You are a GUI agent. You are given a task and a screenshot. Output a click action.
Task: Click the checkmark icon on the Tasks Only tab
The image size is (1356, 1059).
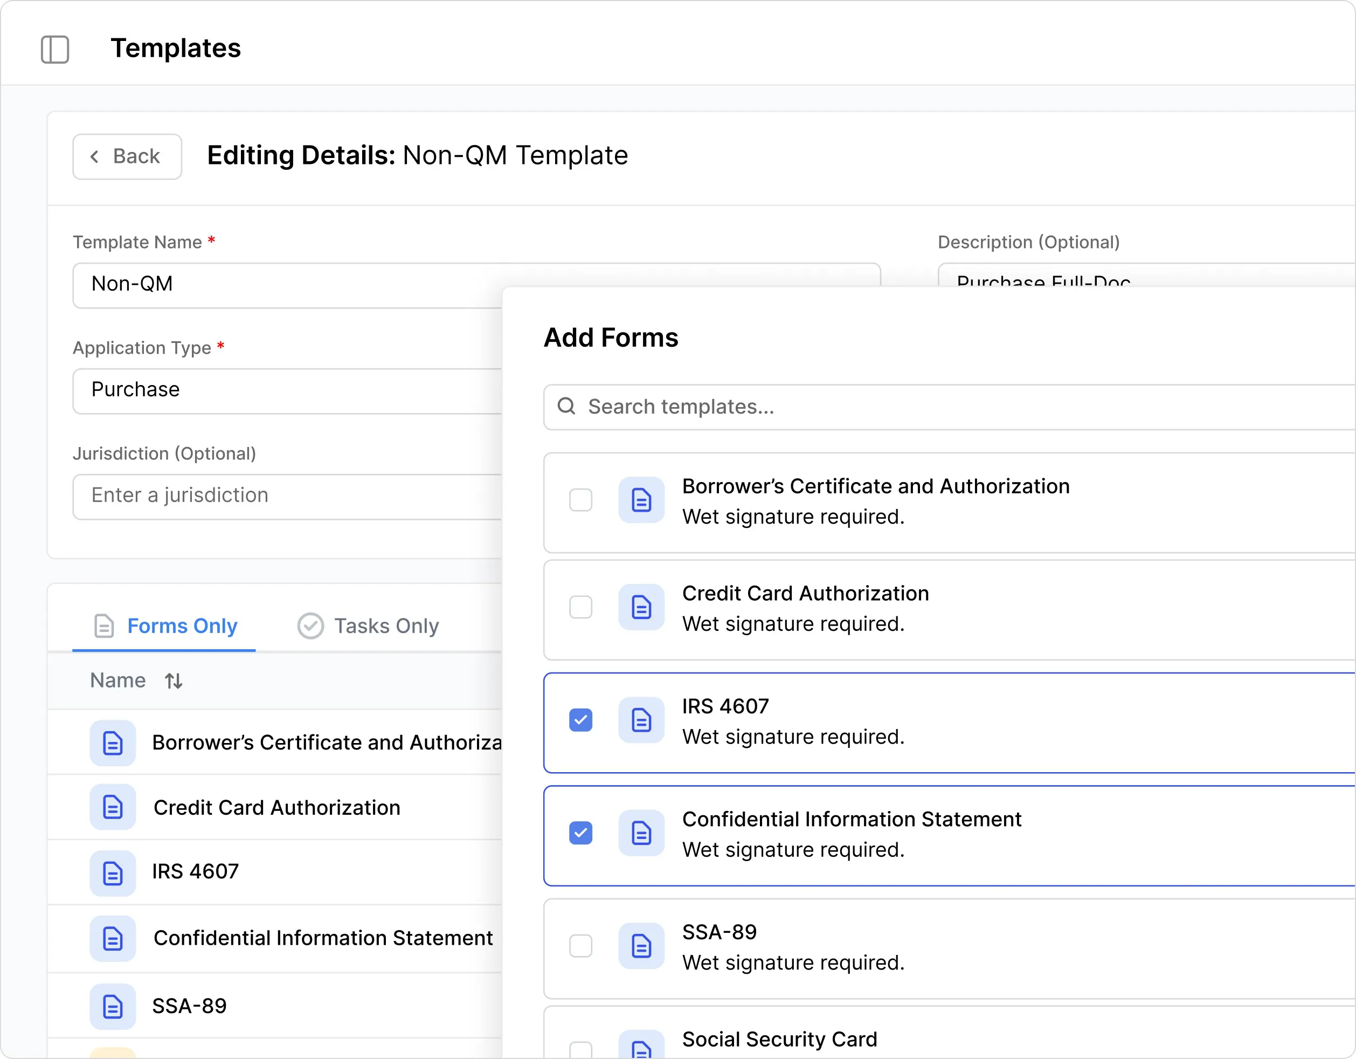[x=311, y=625]
